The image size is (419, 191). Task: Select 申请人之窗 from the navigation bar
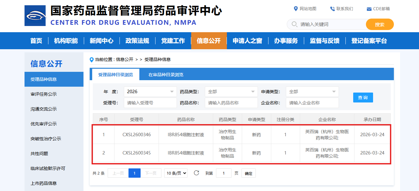click(x=247, y=41)
